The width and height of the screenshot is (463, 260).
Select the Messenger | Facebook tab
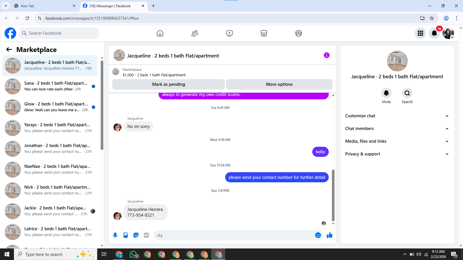tap(113, 6)
